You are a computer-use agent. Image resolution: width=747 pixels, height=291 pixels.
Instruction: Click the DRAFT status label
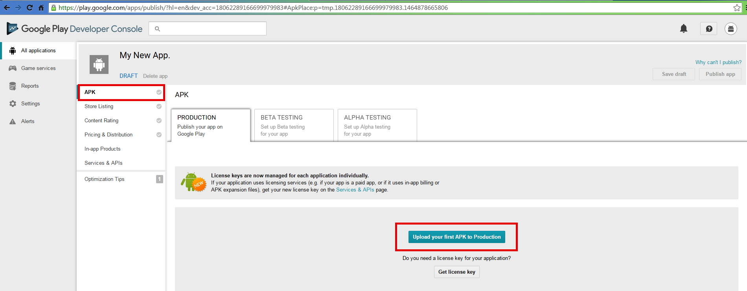[x=129, y=76]
